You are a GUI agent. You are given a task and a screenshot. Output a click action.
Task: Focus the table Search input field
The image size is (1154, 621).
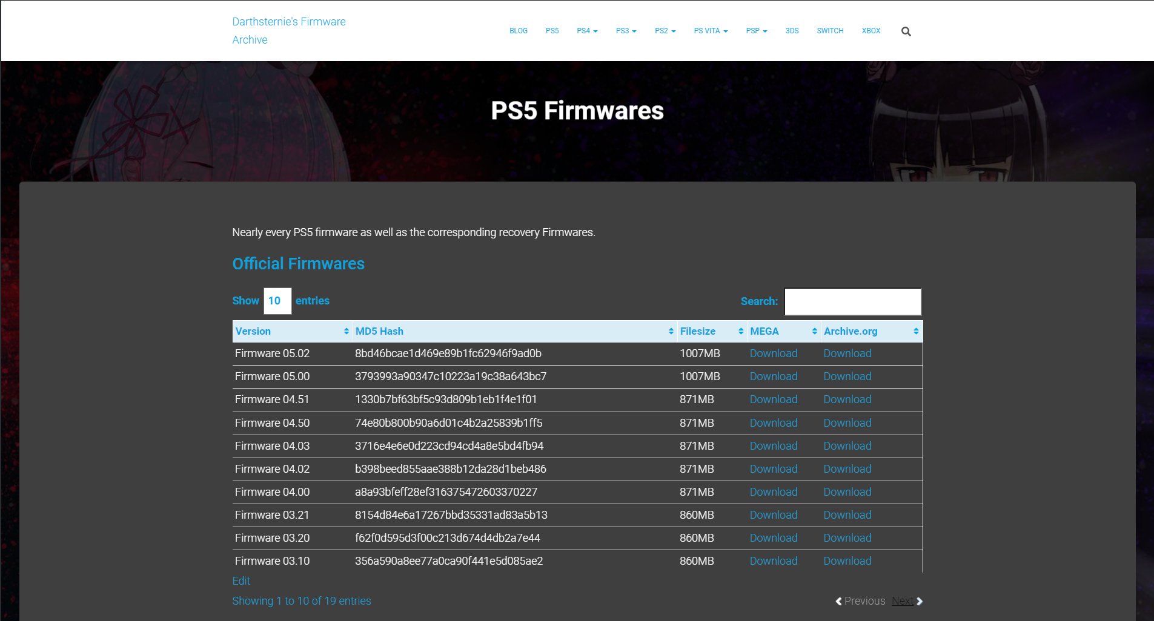click(x=853, y=301)
